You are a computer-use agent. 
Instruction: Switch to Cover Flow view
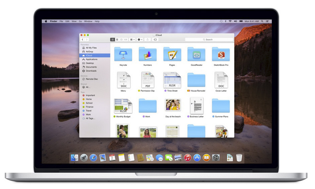[x=126, y=40]
